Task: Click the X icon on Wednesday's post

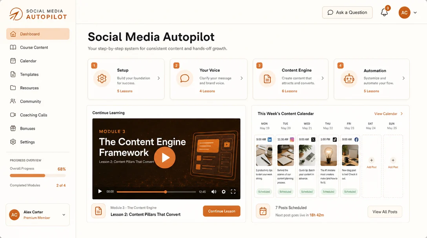Action: [313, 139]
